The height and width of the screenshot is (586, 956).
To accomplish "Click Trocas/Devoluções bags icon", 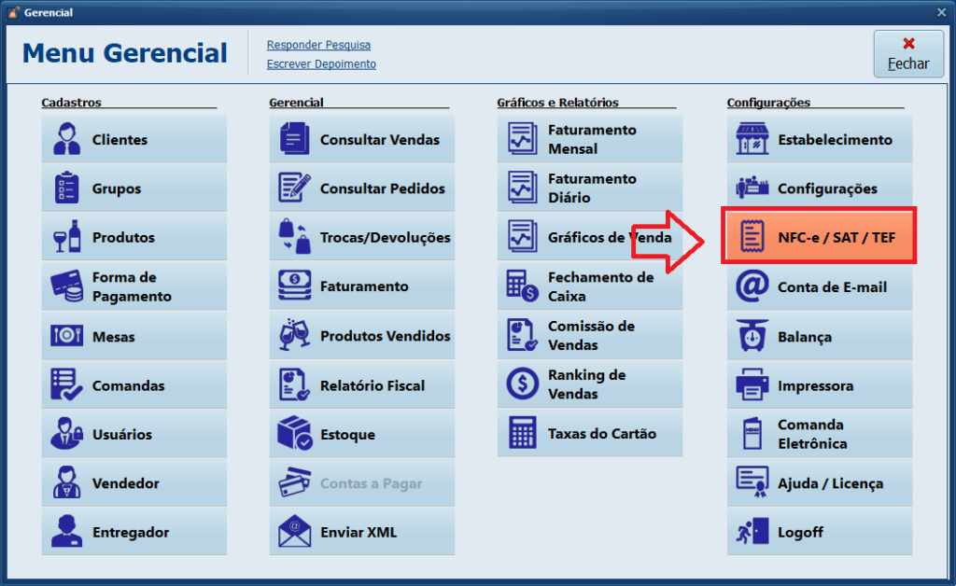I will click(294, 236).
